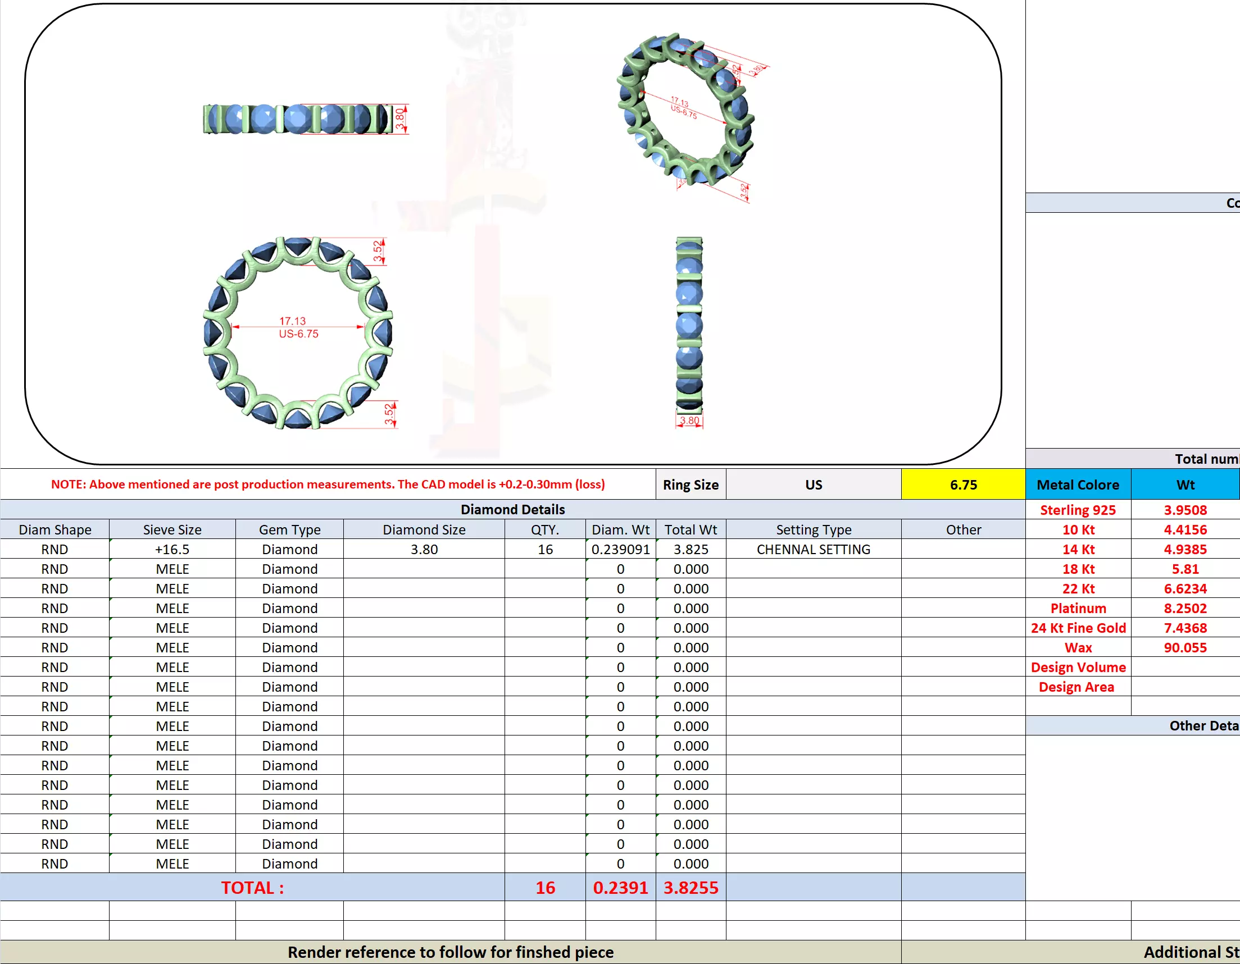Select the TOTAL quantity cell showing 16
This screenshot has width=1240, height=964.
(x=544, y=888)
